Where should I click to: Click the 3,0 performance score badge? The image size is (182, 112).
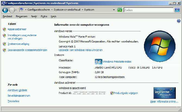click(x=98, y=62)
